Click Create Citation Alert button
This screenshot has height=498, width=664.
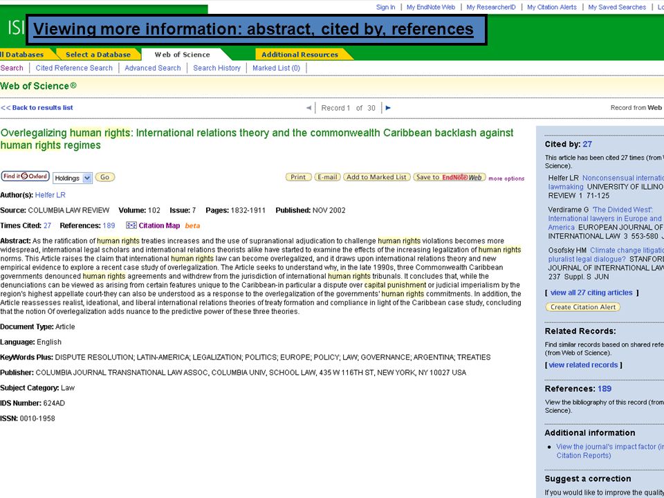tap(582, 307)
